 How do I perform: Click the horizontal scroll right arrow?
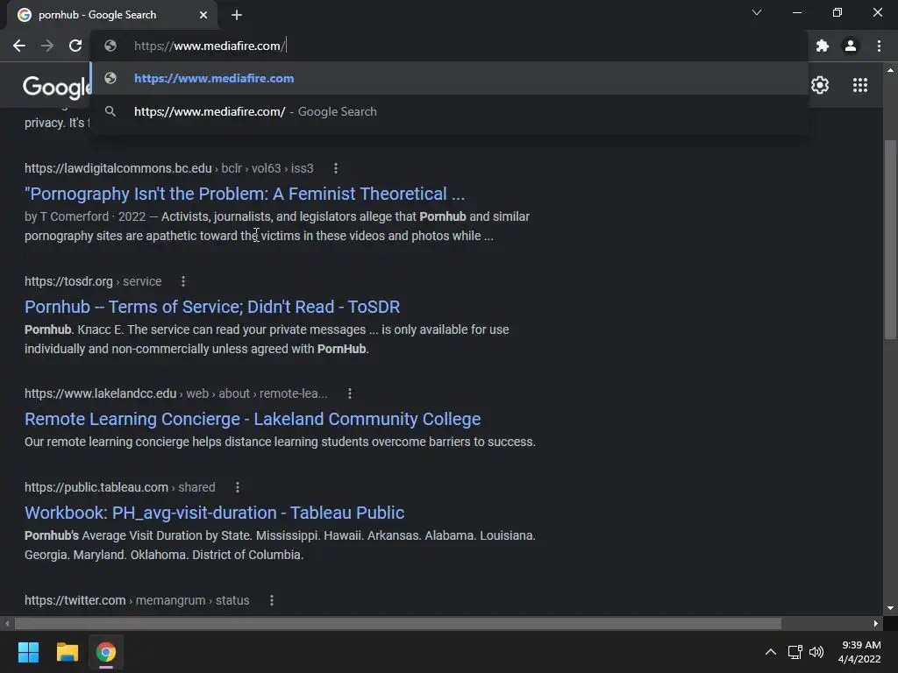point(876,623)
